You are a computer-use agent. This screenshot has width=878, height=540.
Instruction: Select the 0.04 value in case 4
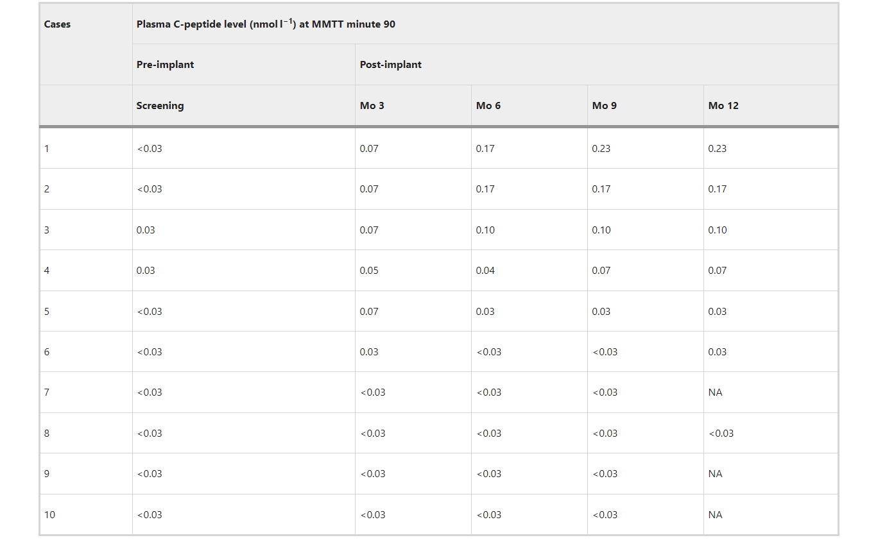tap(485, 271)
